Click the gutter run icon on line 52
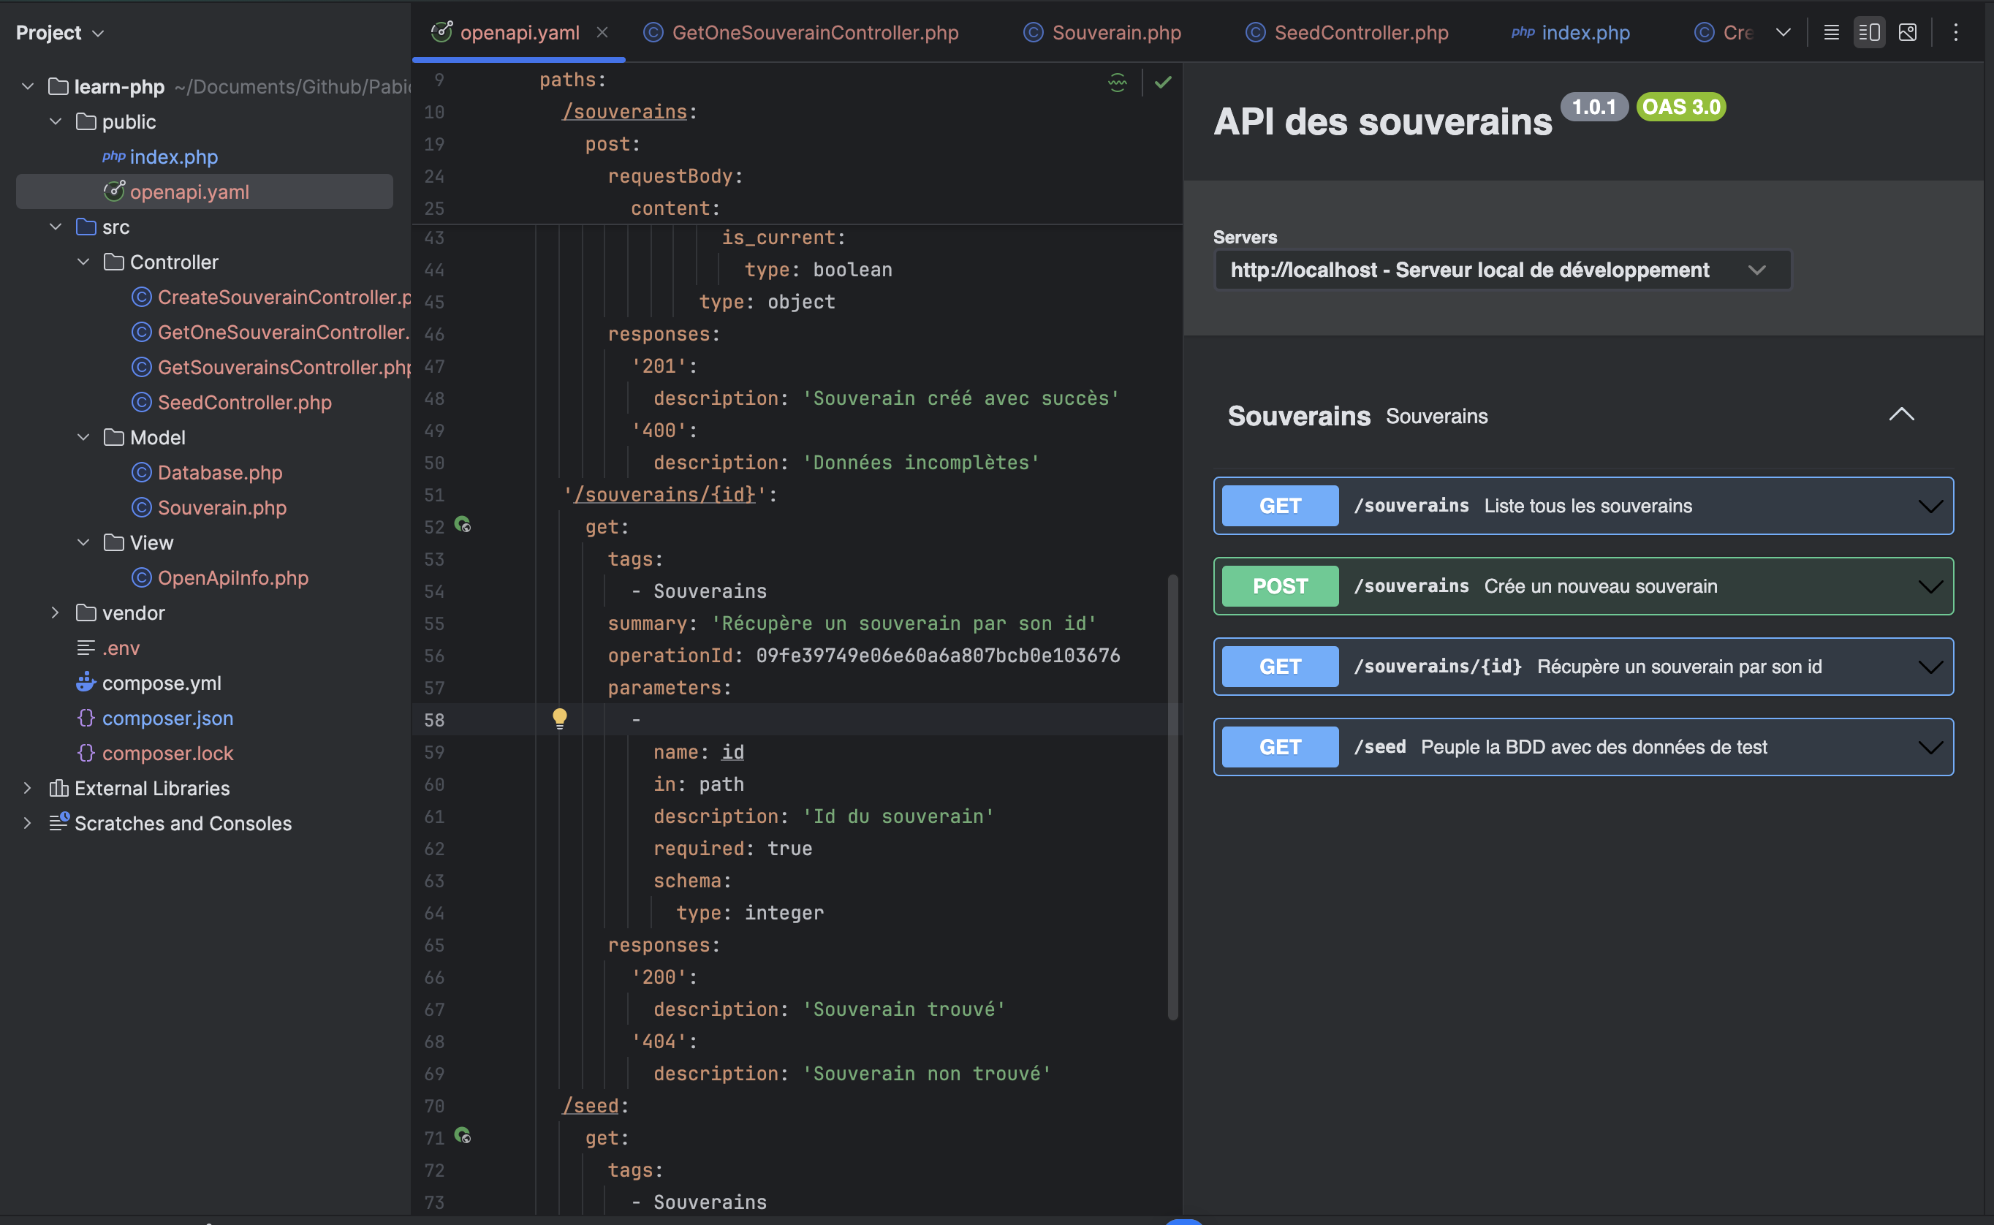The image size is (1994, 1225). pyautogui.click(x=463, y=525)
